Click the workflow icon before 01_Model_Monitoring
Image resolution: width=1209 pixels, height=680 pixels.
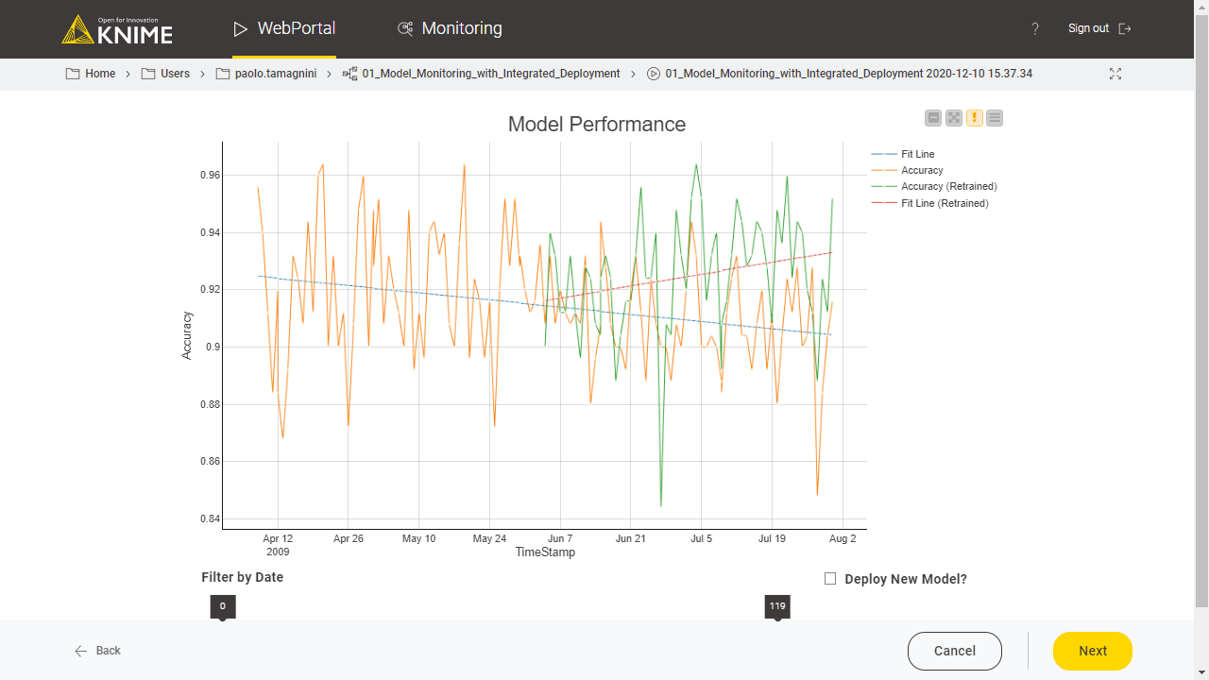point(349,74)
